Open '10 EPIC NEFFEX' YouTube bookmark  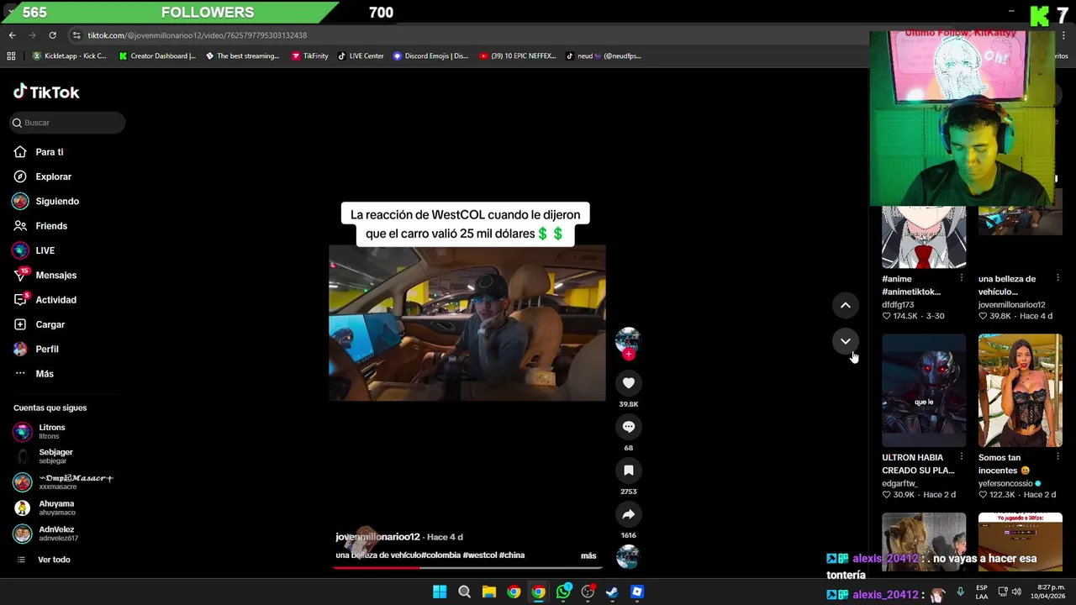[x=518, y=56]
